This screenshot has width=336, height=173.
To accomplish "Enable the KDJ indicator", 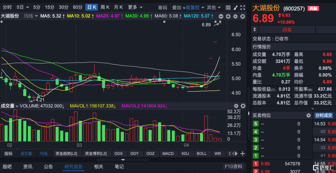I will click(185, 153).
